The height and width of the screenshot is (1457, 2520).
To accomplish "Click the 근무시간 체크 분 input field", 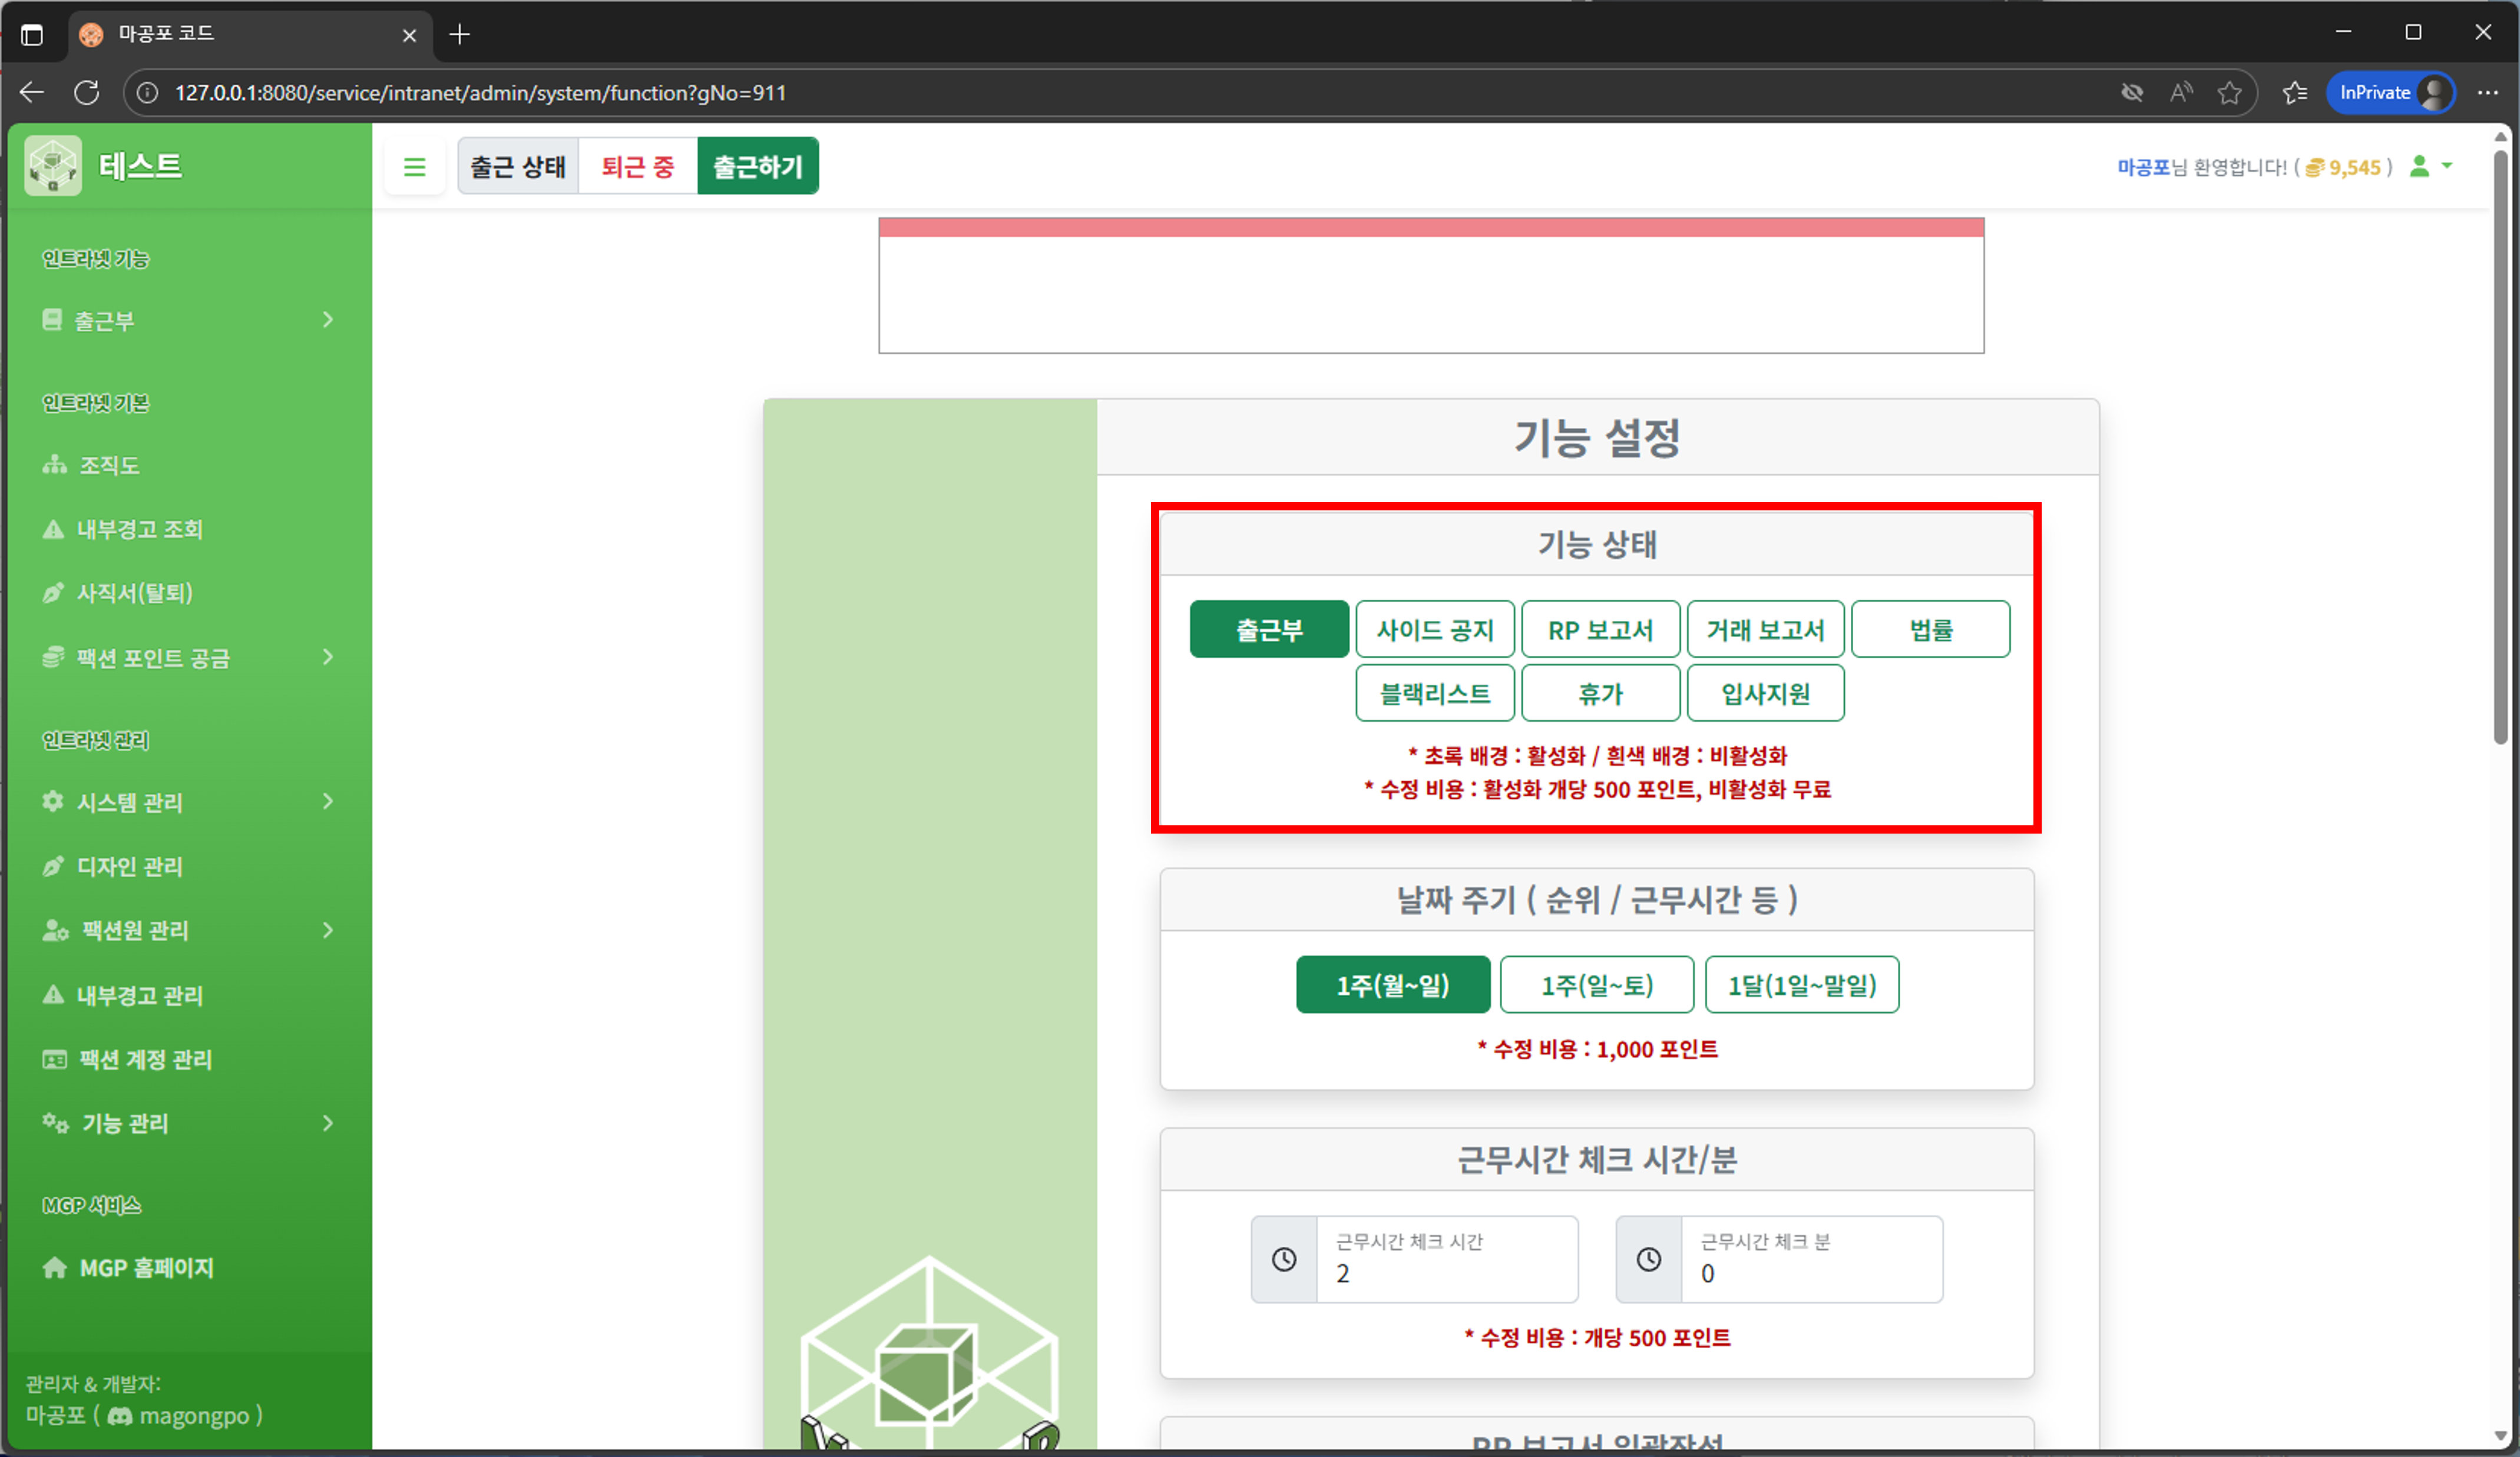I will [x=1810, y=1273].
